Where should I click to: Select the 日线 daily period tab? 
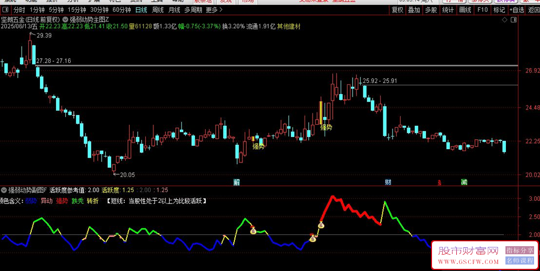[x=141, y=10]
